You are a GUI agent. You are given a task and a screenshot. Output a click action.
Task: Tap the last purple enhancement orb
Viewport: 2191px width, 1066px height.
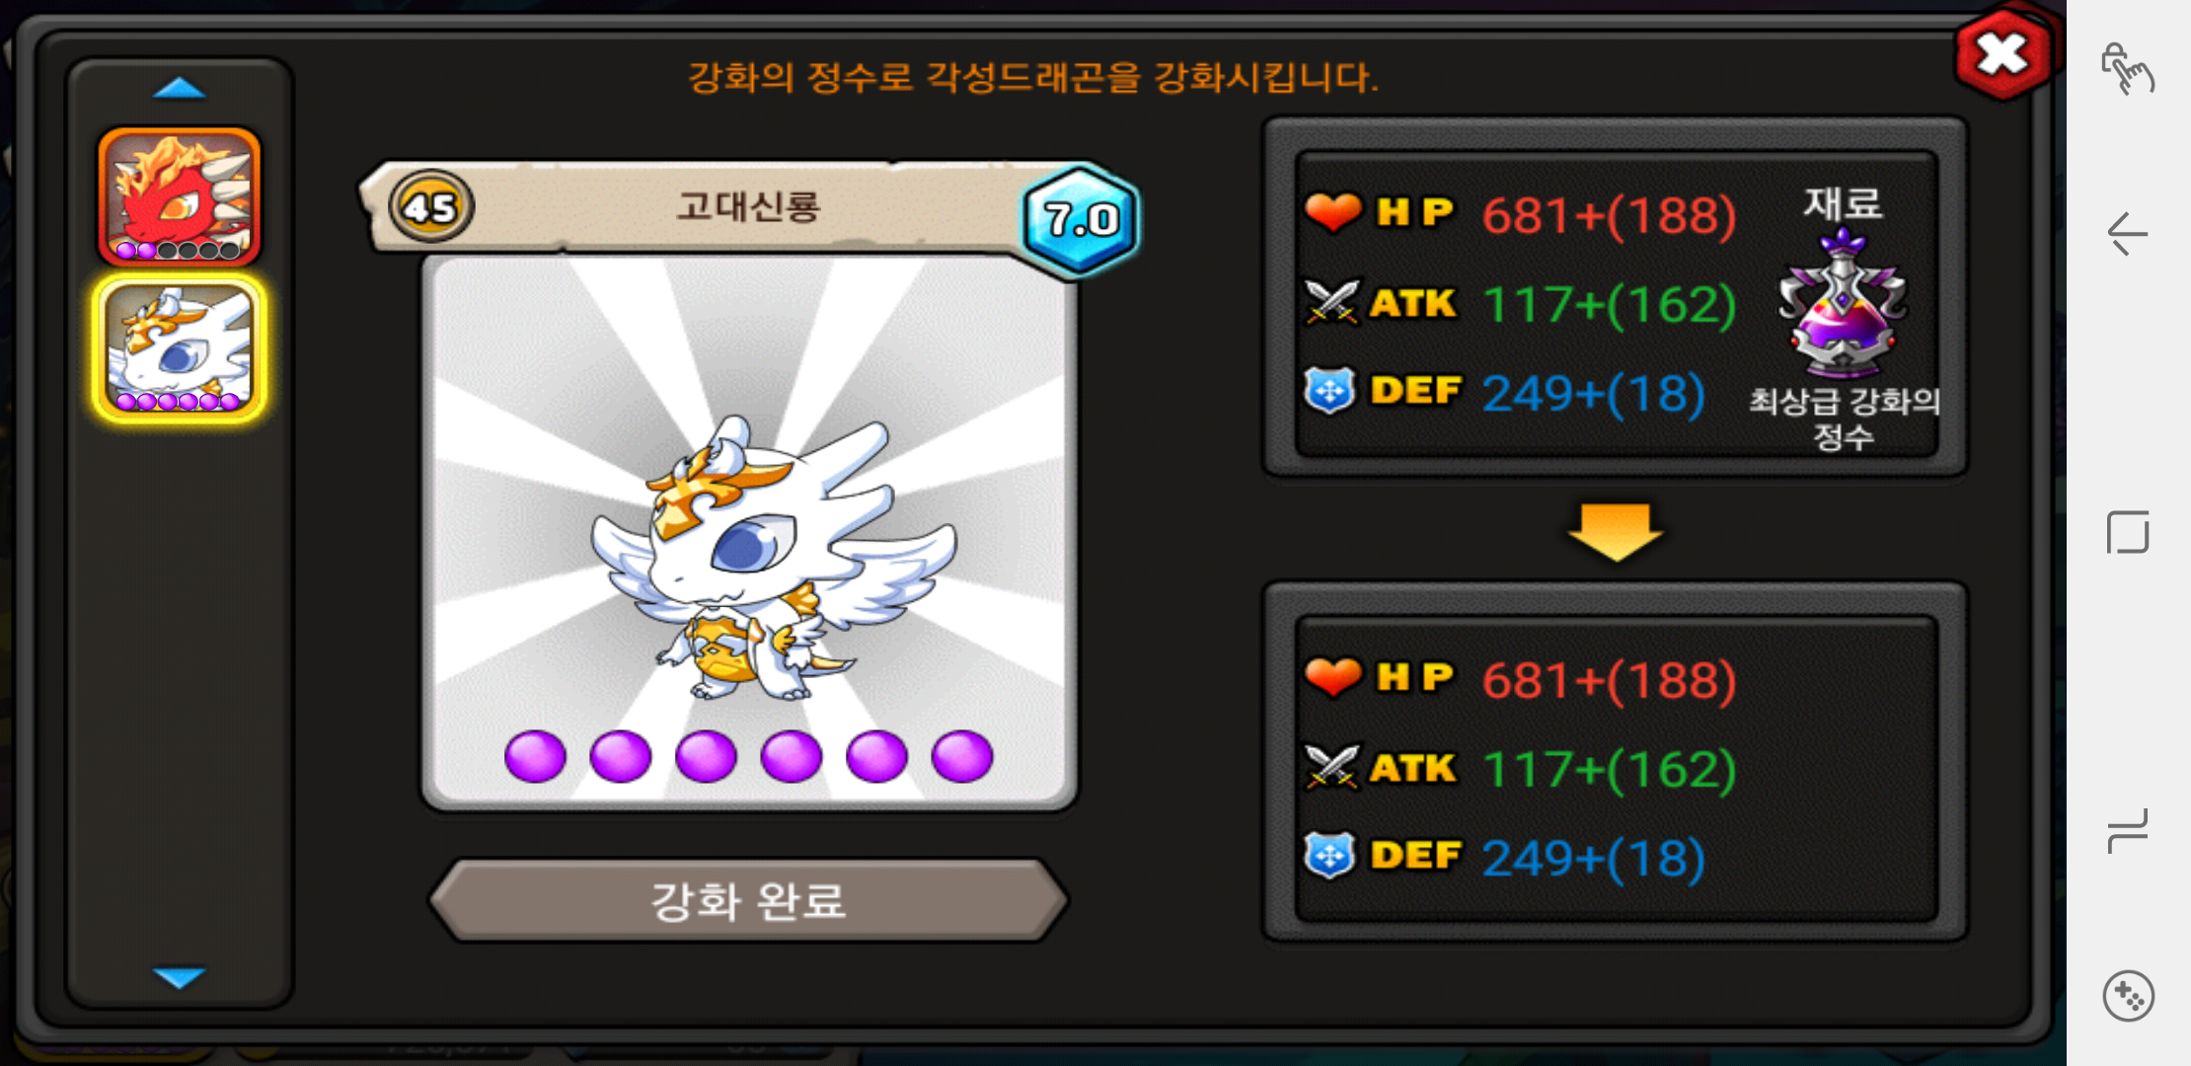pyautogui.click(x=962, y=757)
